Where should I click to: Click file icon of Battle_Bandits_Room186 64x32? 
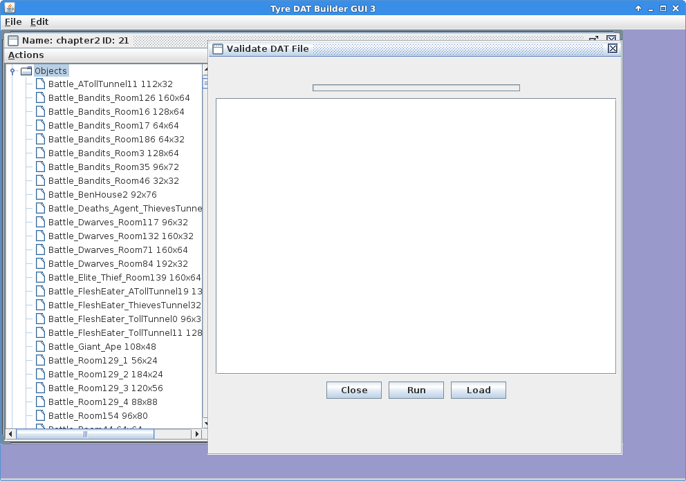[40, 139]
